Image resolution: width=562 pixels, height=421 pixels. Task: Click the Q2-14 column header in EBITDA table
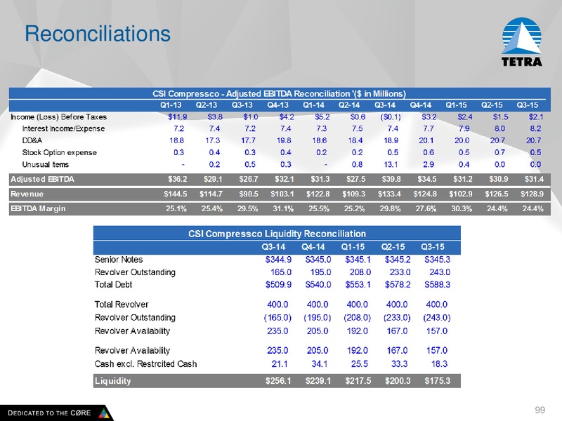tap(349, 105)
